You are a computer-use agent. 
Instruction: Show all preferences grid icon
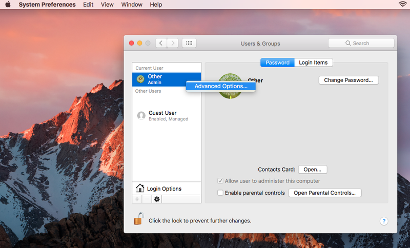189,43
